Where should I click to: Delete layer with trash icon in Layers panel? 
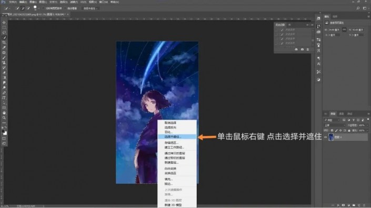(364, 205)
